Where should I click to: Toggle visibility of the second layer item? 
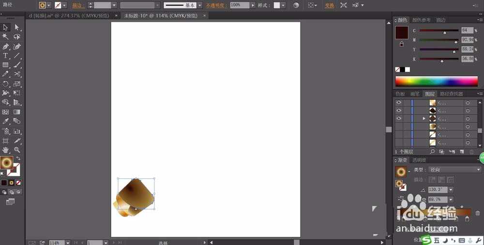399,110
